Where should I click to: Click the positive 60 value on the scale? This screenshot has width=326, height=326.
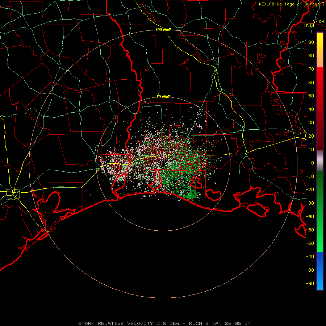[311, 83]
